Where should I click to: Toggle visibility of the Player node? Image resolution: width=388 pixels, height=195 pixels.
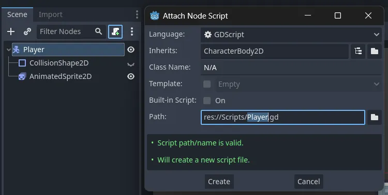[x=131, y=50]
